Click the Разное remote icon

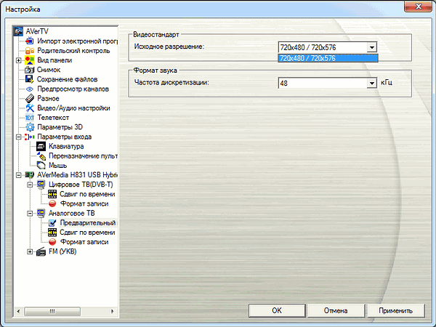(30, 98)
